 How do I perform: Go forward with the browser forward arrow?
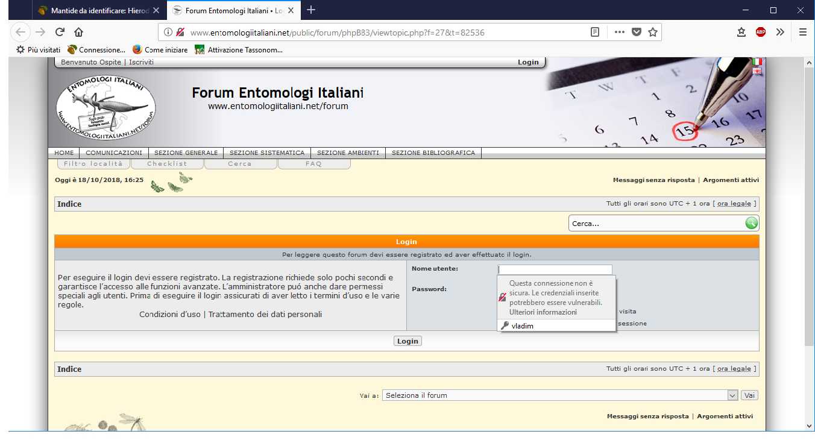tap(40, 33)
